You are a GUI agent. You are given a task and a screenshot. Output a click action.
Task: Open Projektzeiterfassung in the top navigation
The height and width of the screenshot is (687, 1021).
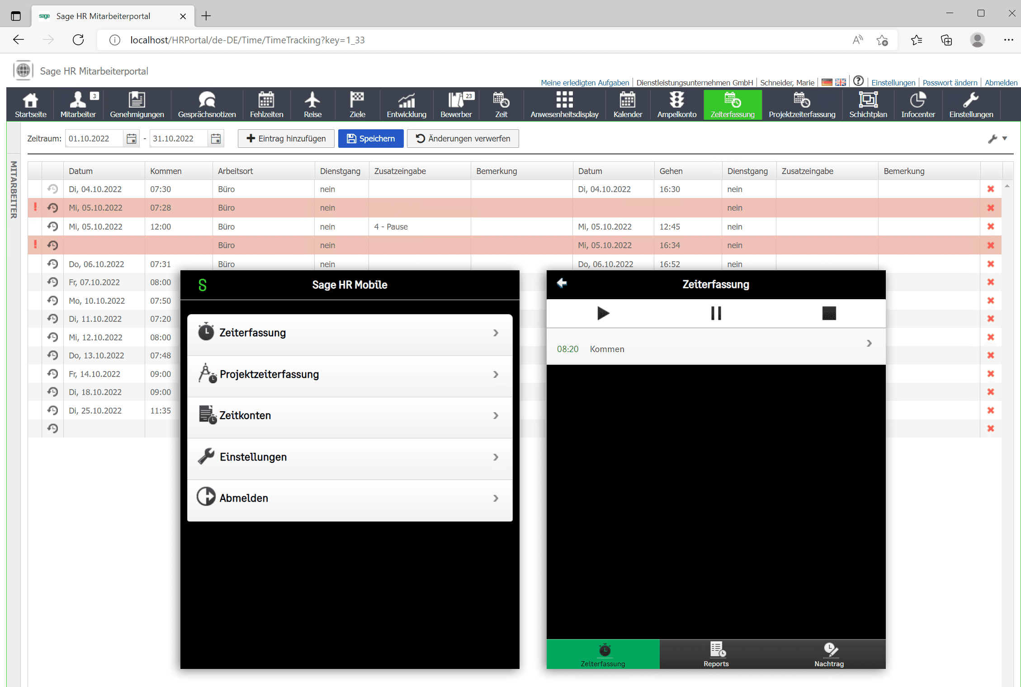(802, 105)
